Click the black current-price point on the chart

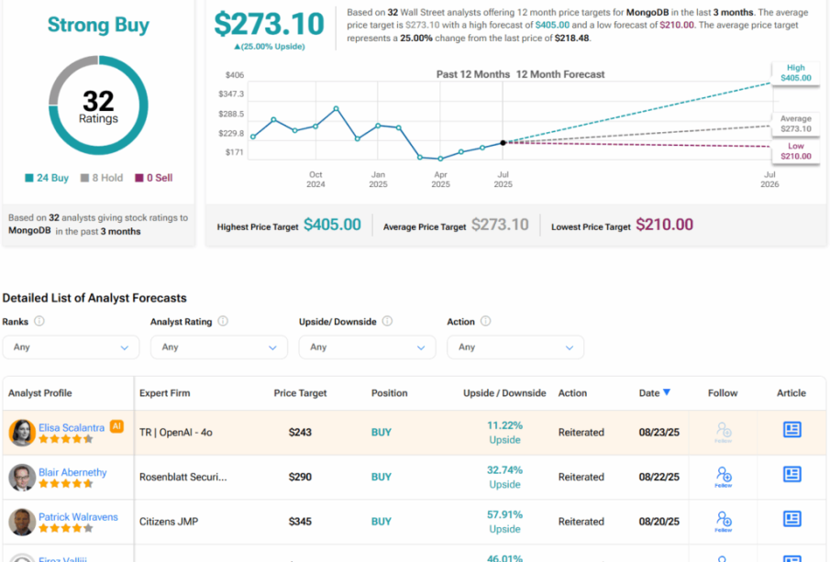click(x=503, y=143)
